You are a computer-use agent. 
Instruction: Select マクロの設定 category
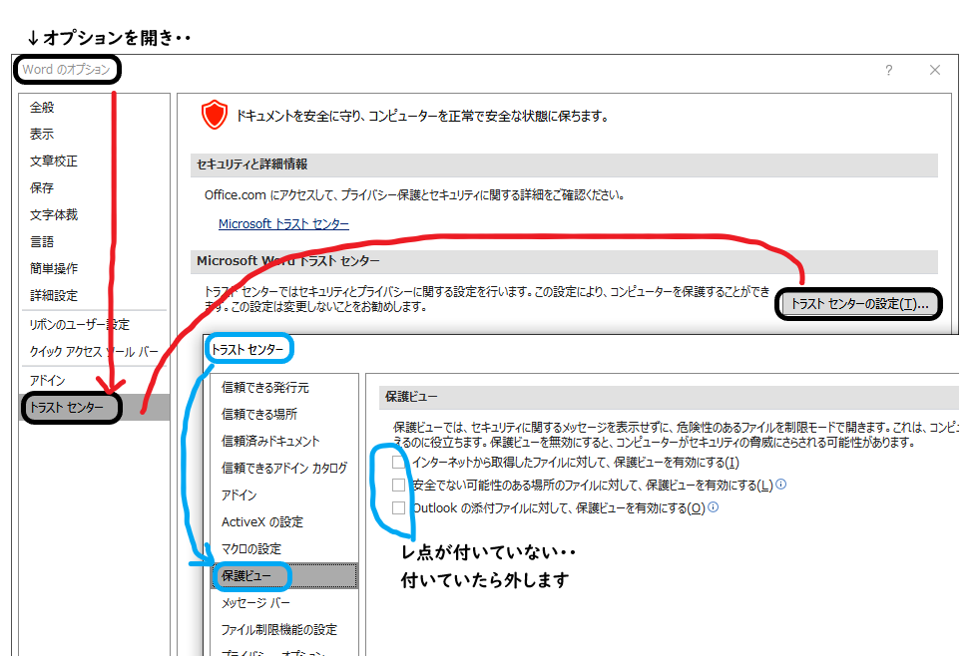[250, 549]
